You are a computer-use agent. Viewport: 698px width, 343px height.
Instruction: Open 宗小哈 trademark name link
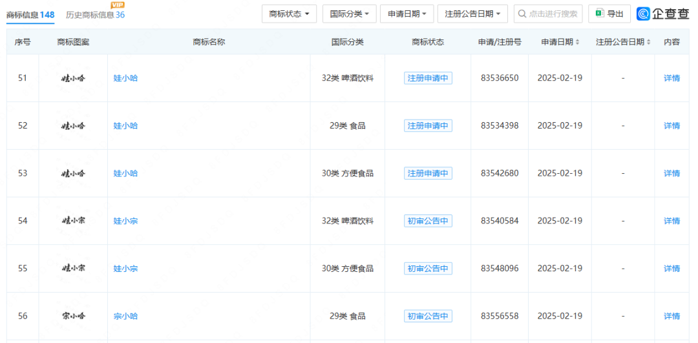click(125, 316)
